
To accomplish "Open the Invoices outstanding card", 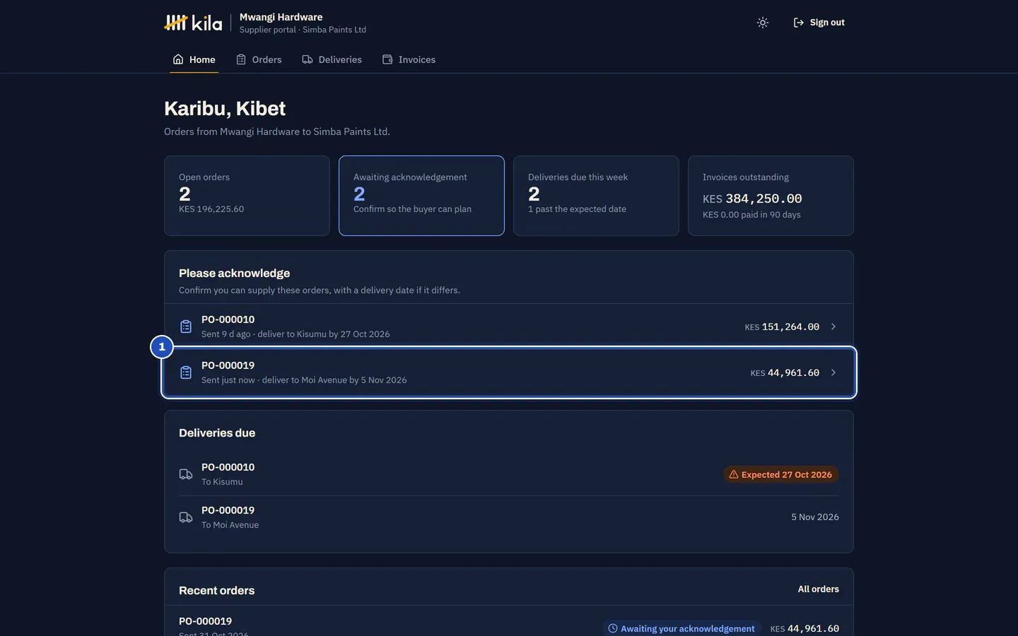I will [x=771, y=196].
